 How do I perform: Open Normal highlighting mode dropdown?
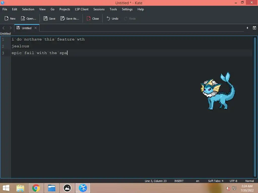(x=249, y=181)
